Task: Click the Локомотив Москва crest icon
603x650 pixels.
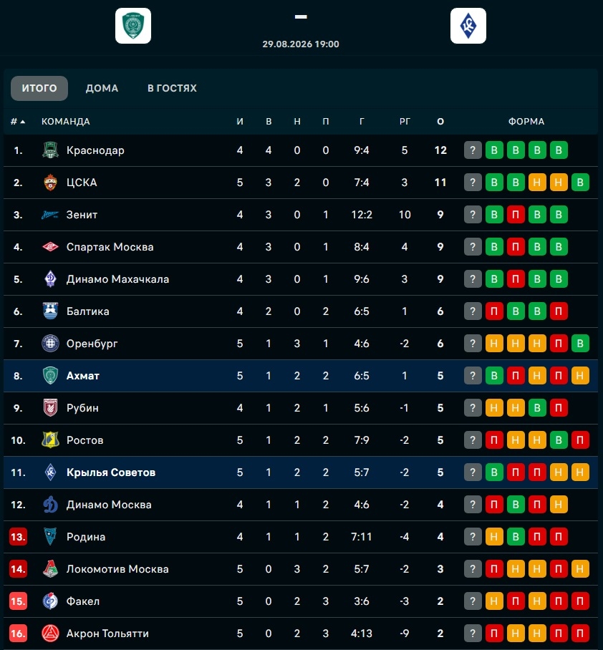Action: [50, 569]
